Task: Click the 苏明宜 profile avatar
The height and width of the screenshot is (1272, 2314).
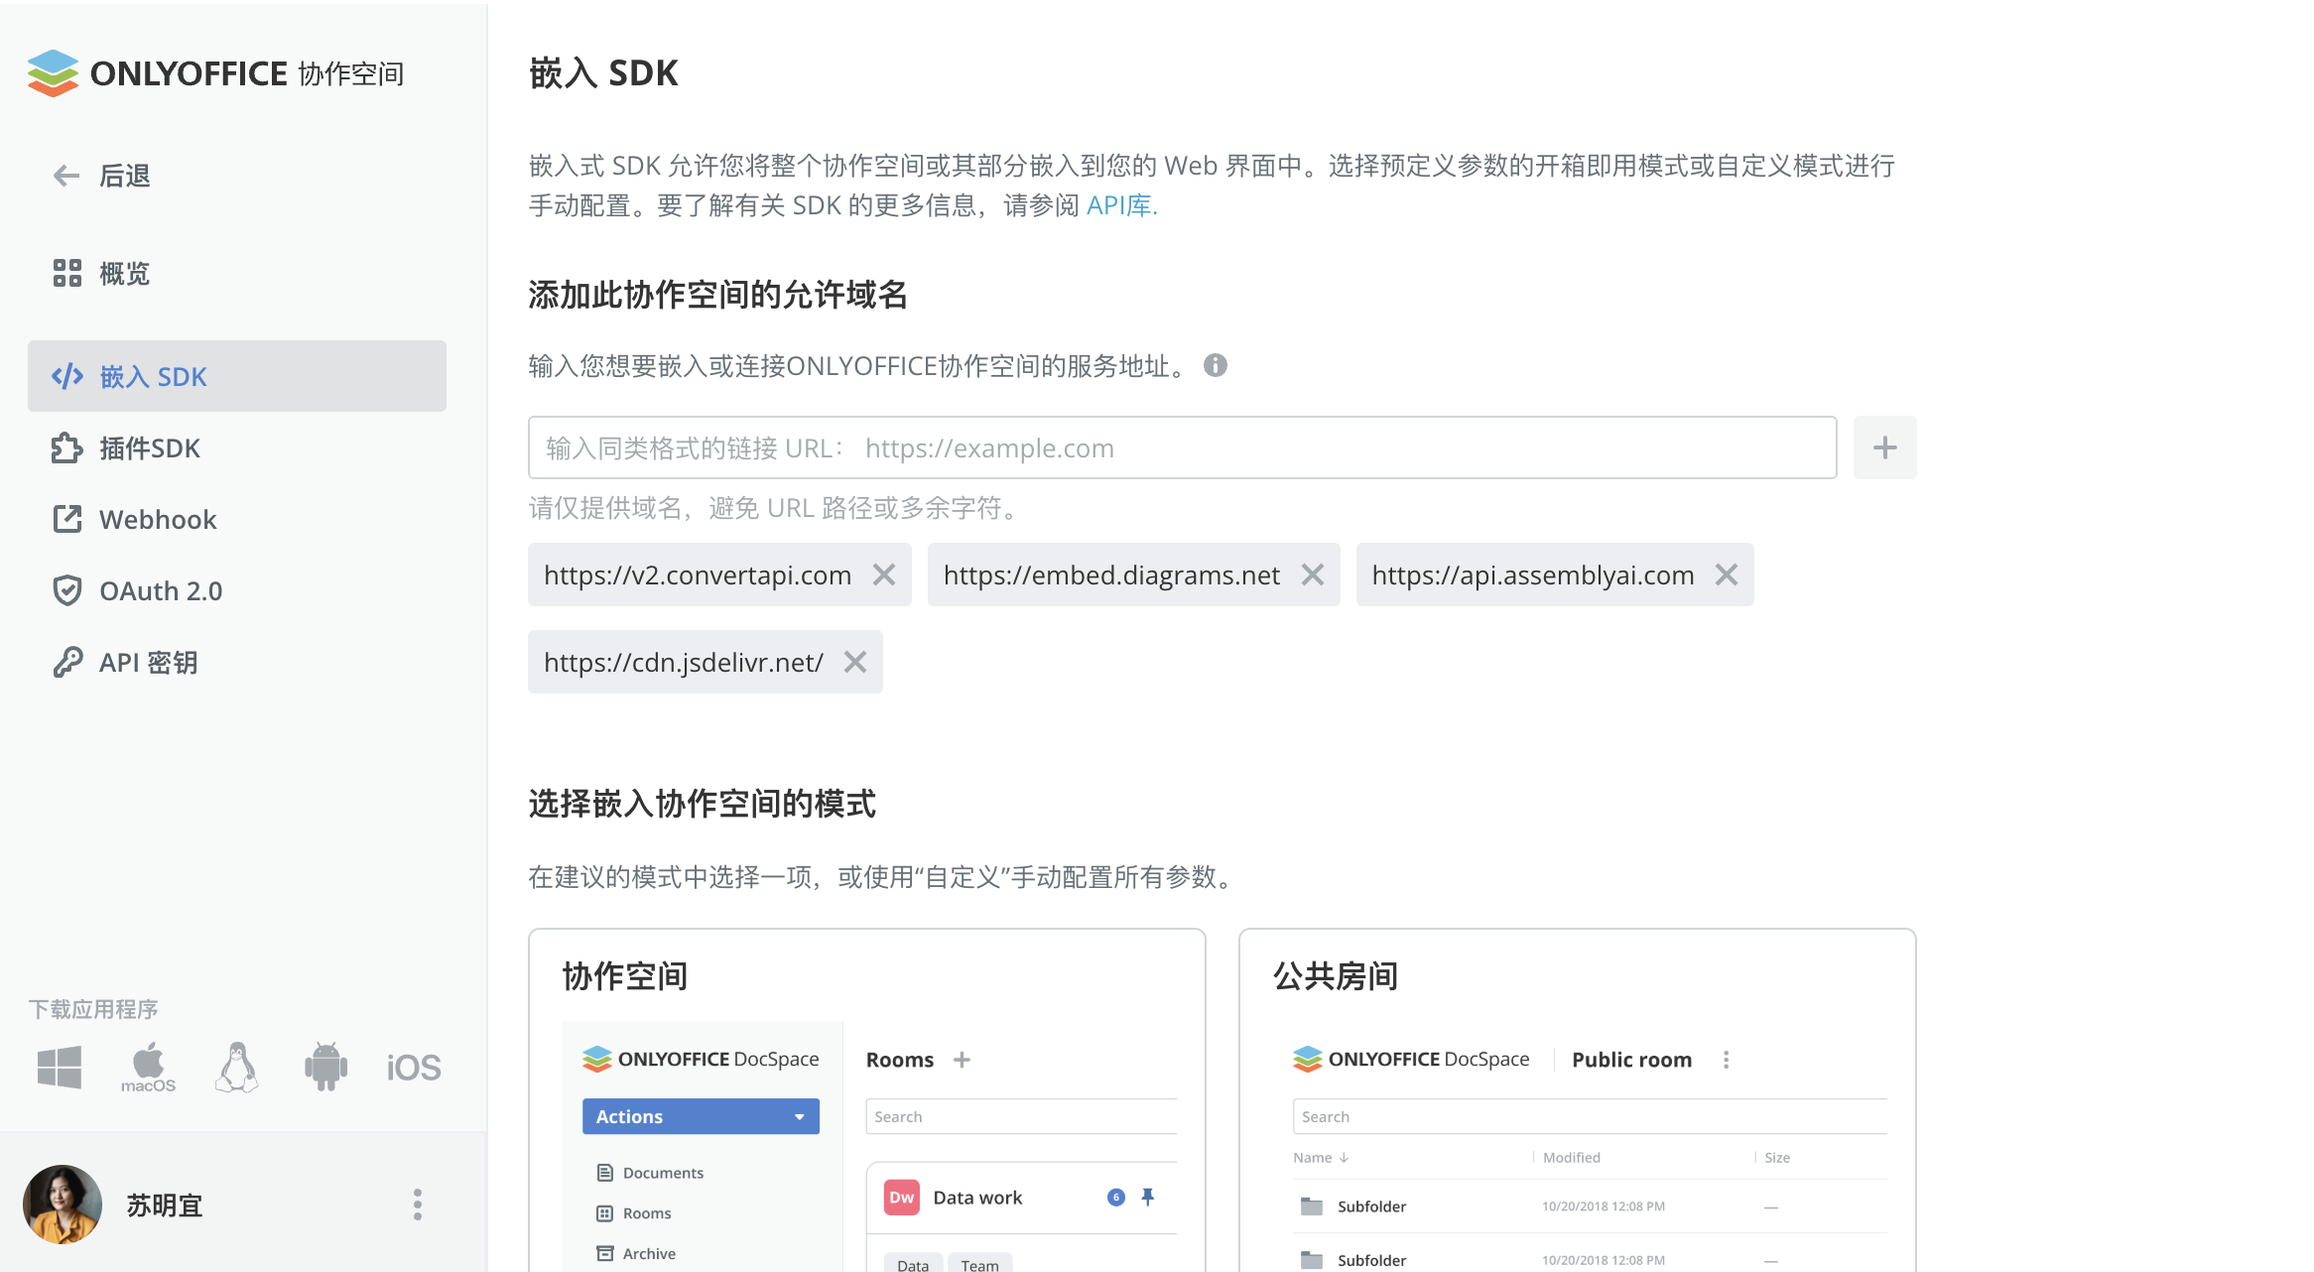Action: click(x=63, y=1205)
